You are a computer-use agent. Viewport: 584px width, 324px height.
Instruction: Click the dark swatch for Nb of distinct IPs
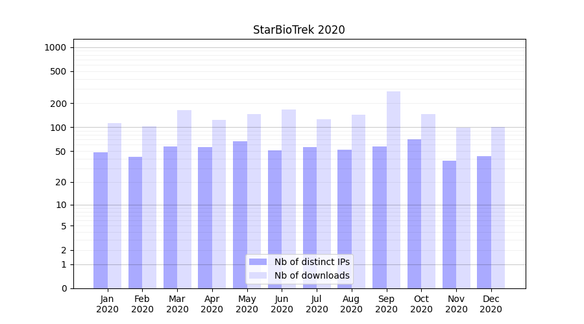[x=258, y=262]
